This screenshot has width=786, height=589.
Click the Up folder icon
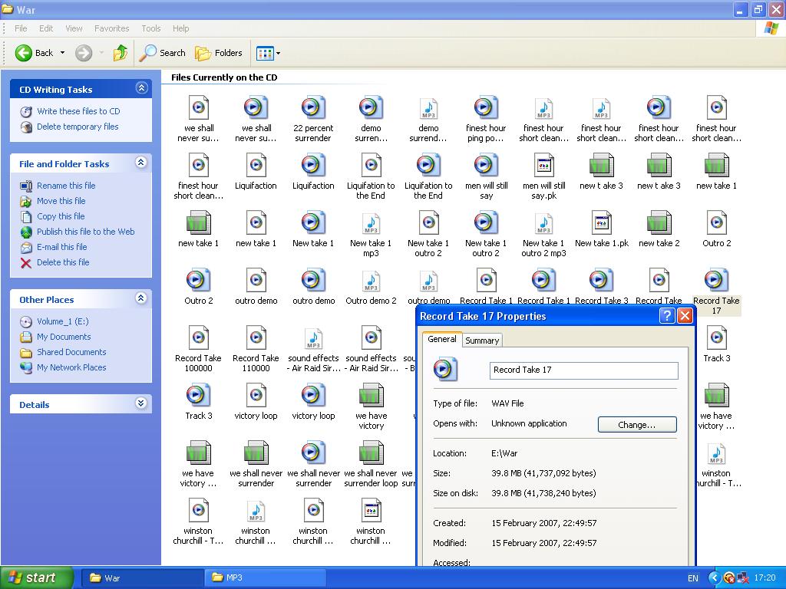pos(120,53)
